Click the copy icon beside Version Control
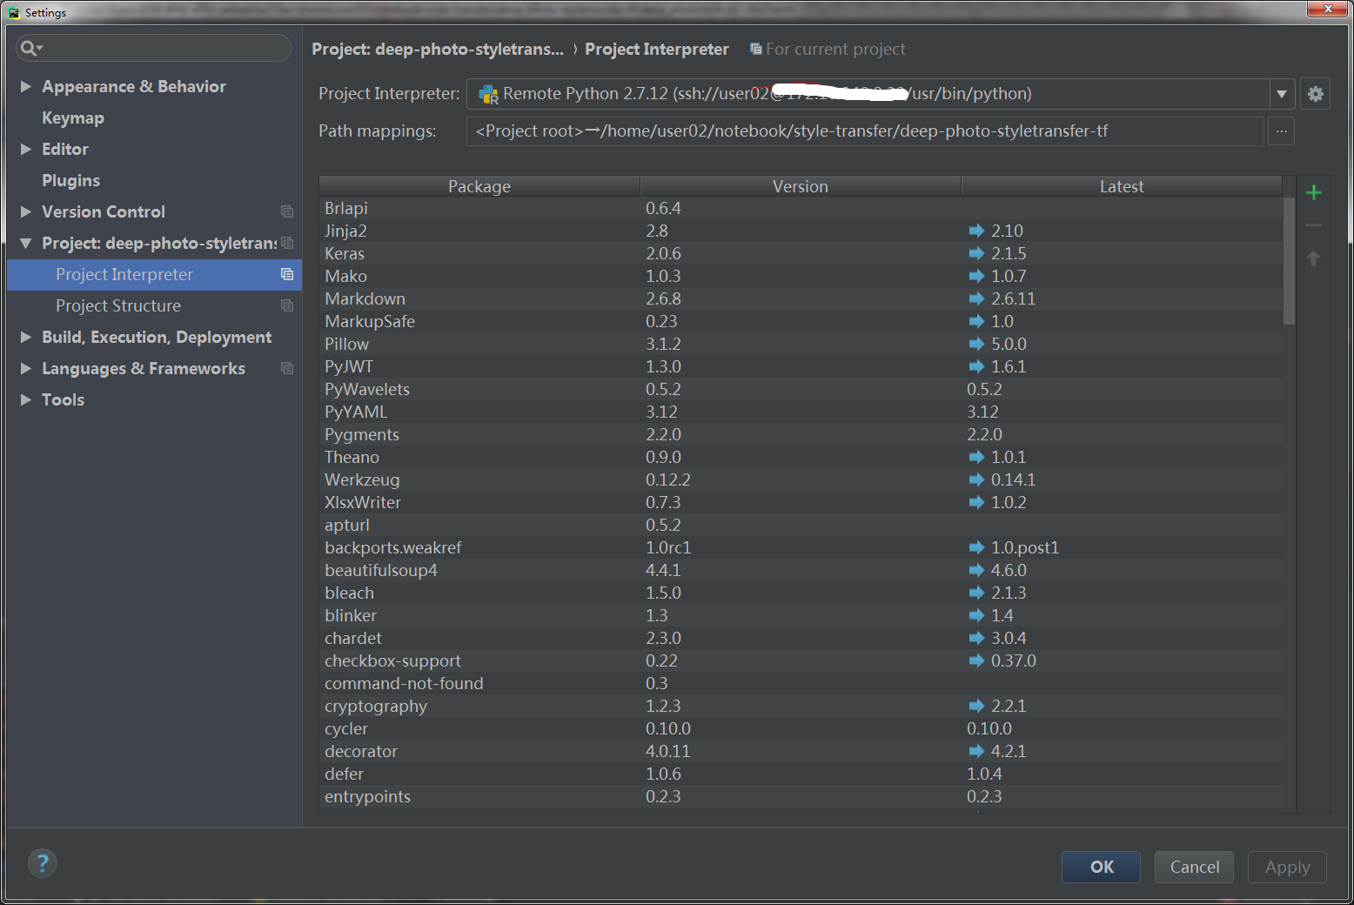1354x905 pixels. [x=287, y=211]
